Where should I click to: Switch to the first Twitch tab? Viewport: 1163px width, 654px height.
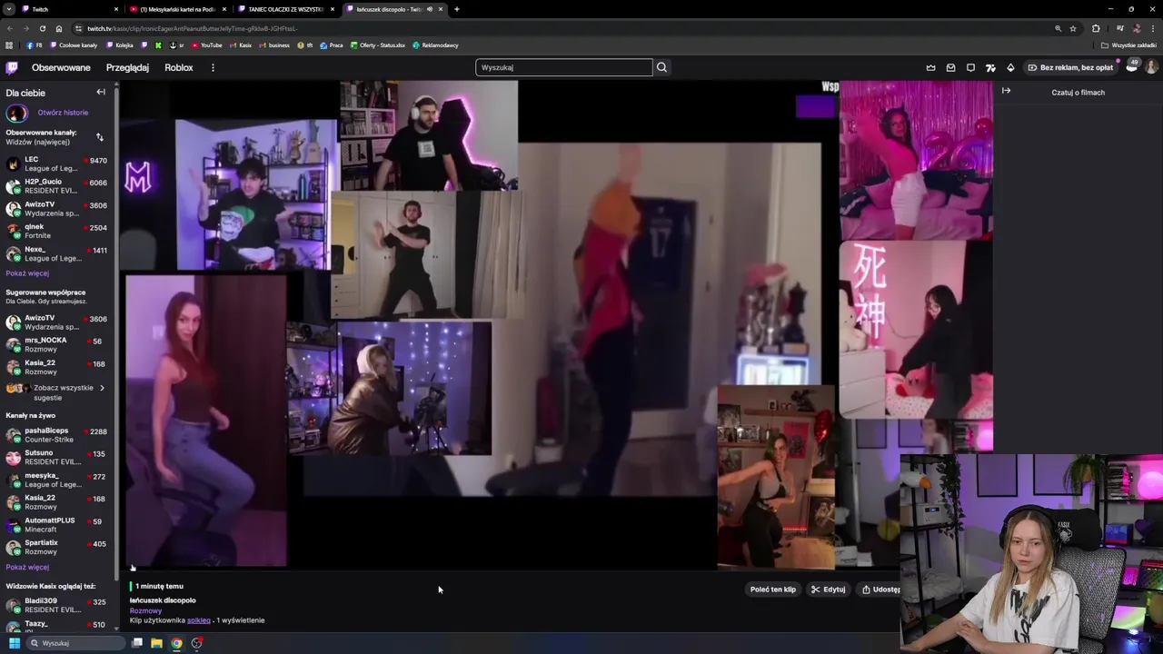tap(70, 9)
